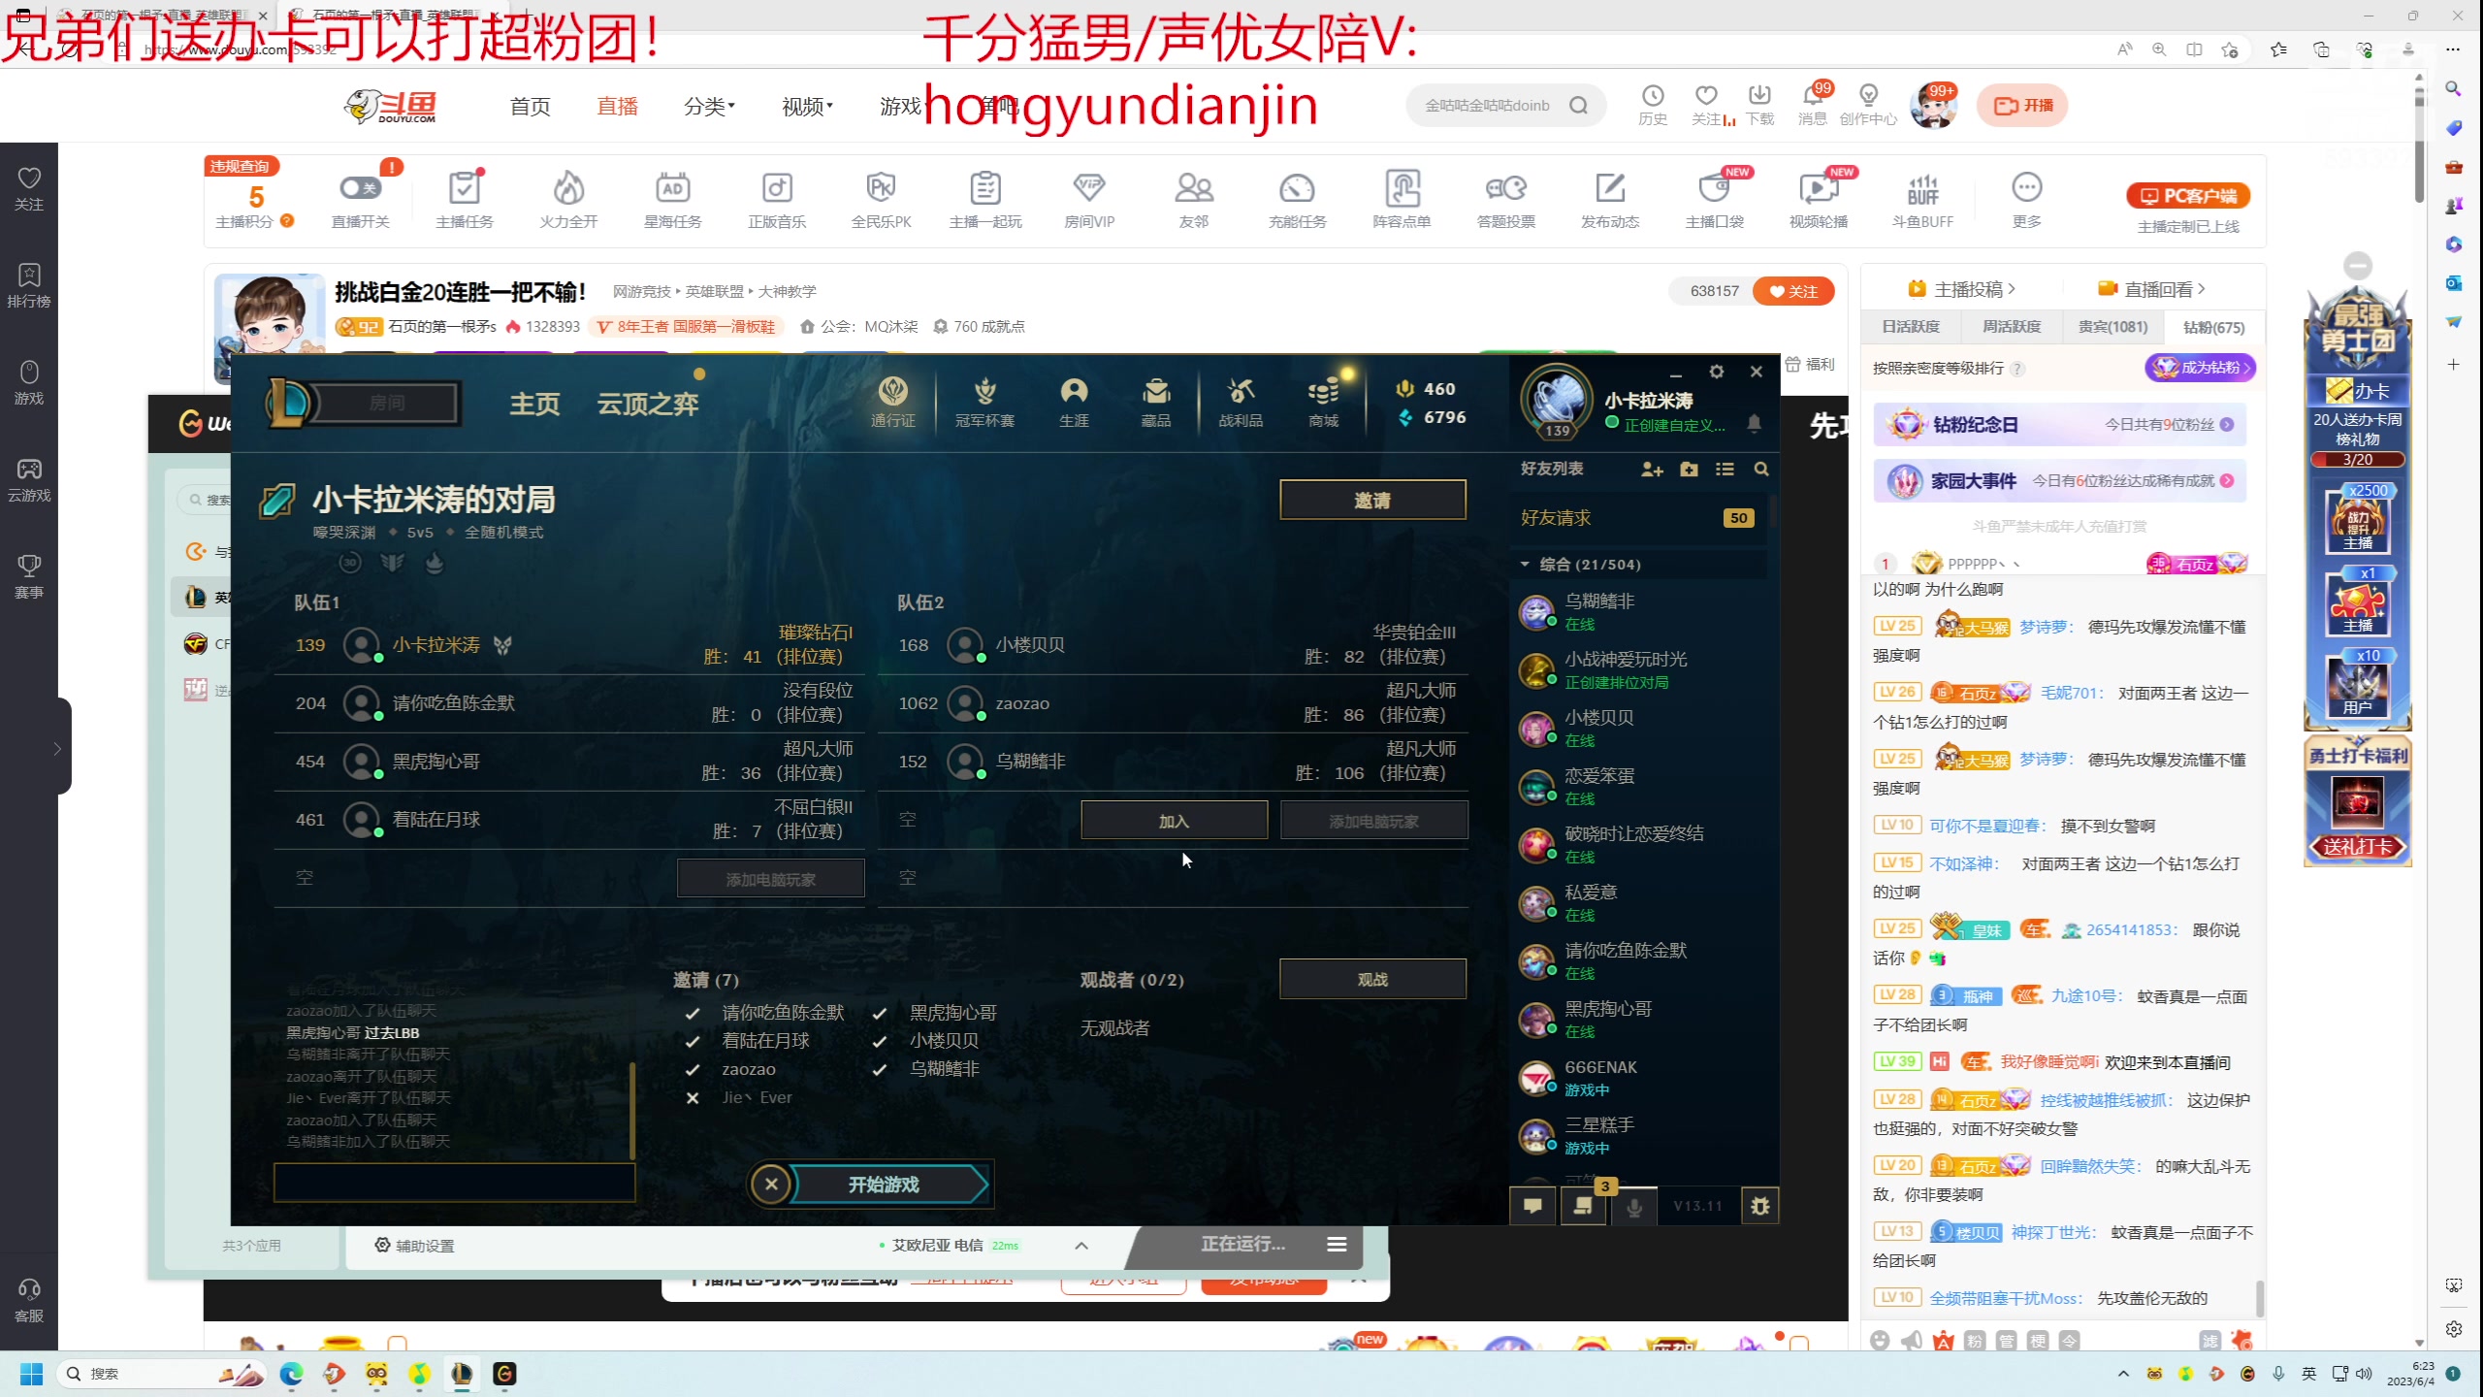Toggle the stream on/off switch
Image resolution: width=2483 pixels, height=1397 pixels.
pyautogui.click(x=360, y=188)
